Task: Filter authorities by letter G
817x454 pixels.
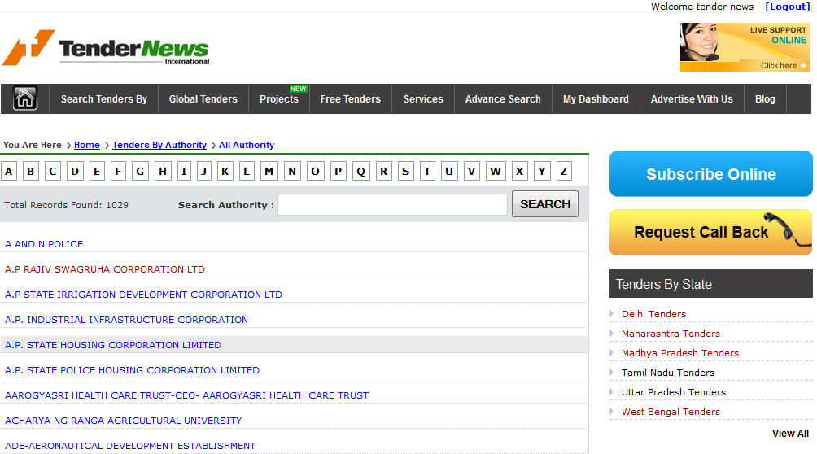Action: [x=140, y=171]
